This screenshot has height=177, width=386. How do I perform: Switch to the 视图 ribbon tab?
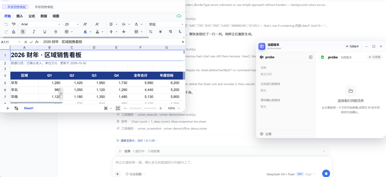[56, 16]
